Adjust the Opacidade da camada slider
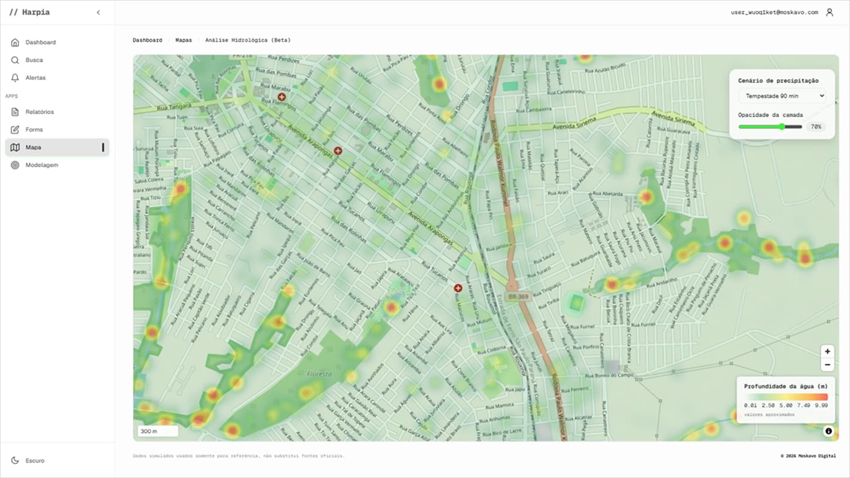 770,127
